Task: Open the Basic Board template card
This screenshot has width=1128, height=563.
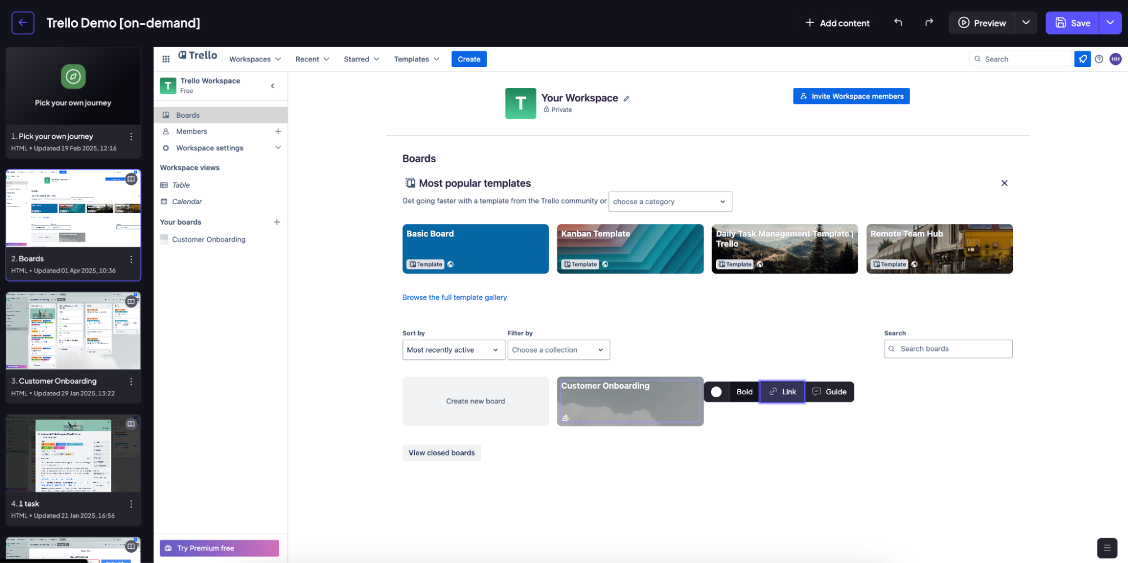Action: pyautogui.click(x=475, y=249)
